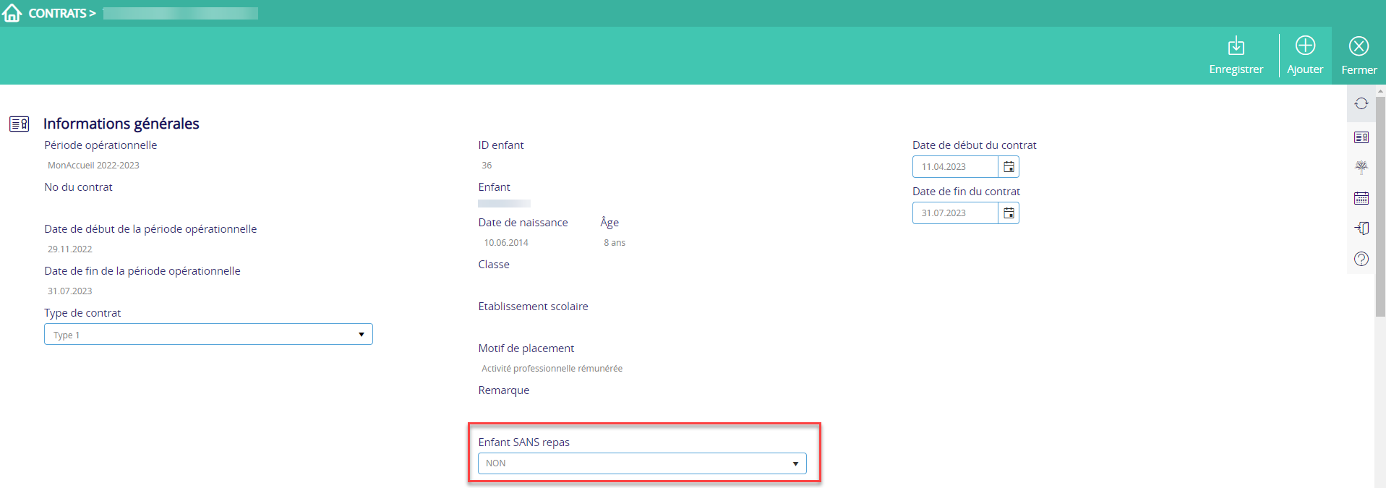This screenshot has width=1386, height=488.
Task: Click the door exit icon in the sidebar
Action: click(1361, 228)
